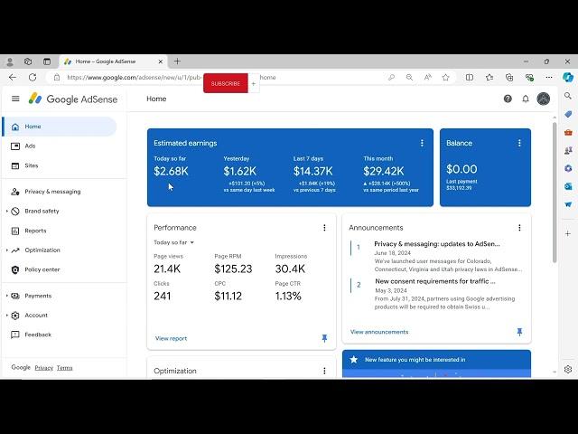
Task: Open Announcements card three-dot menu
Action: point(519,228)
